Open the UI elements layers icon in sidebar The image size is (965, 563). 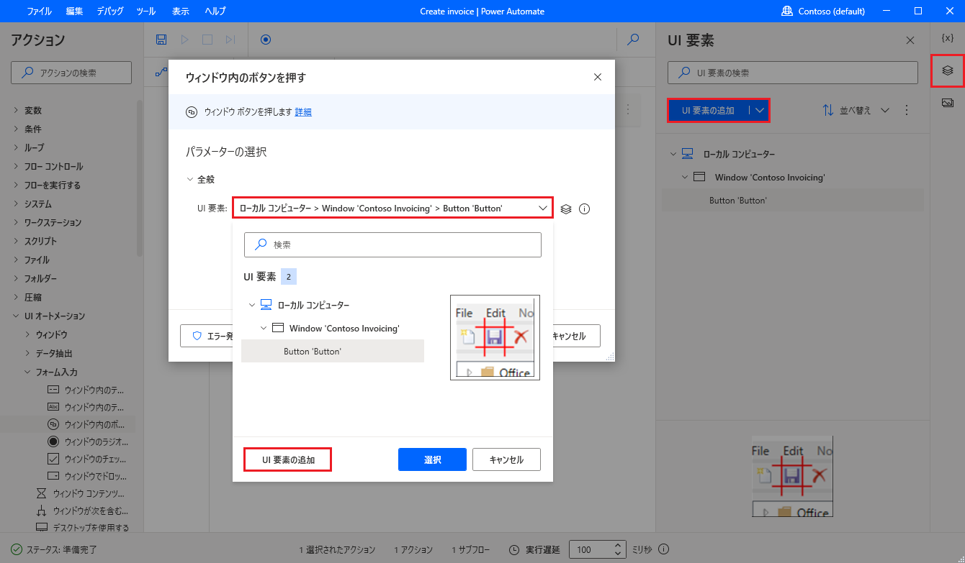[948, 70]
